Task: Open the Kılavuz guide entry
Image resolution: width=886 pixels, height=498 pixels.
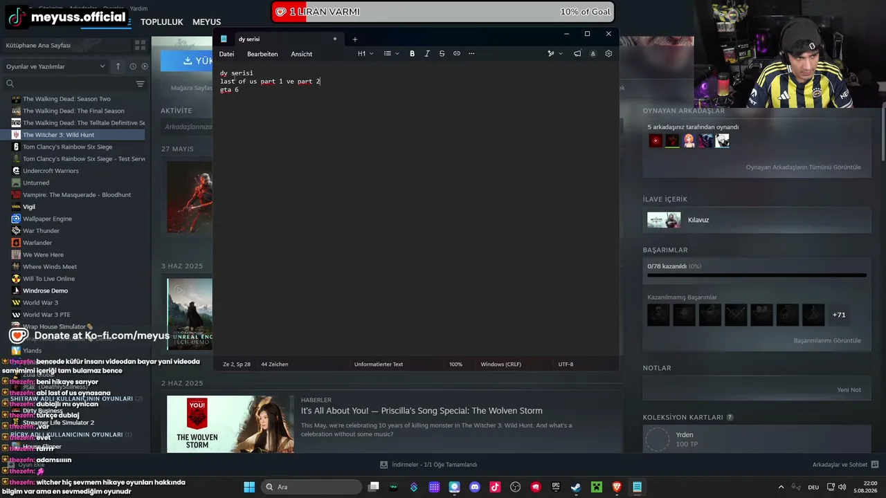Action: tap(757, 220)
